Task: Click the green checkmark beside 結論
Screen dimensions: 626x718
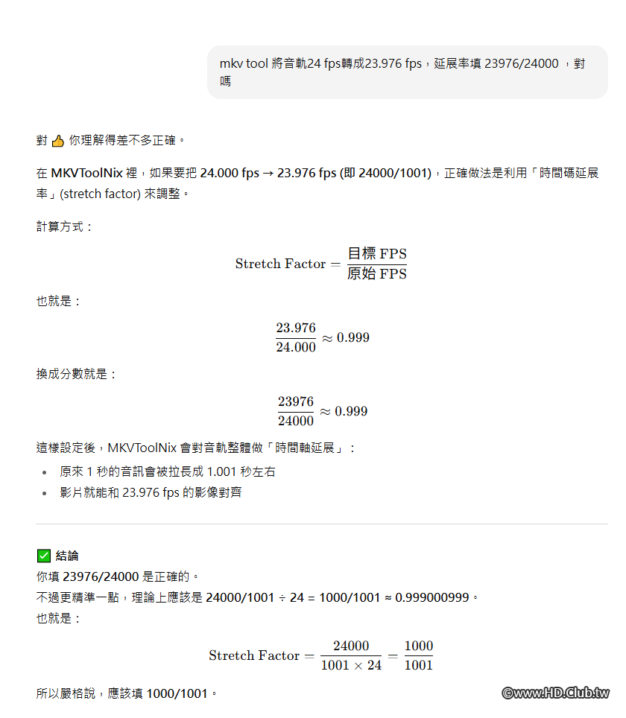Action: (x=43, y=556)
